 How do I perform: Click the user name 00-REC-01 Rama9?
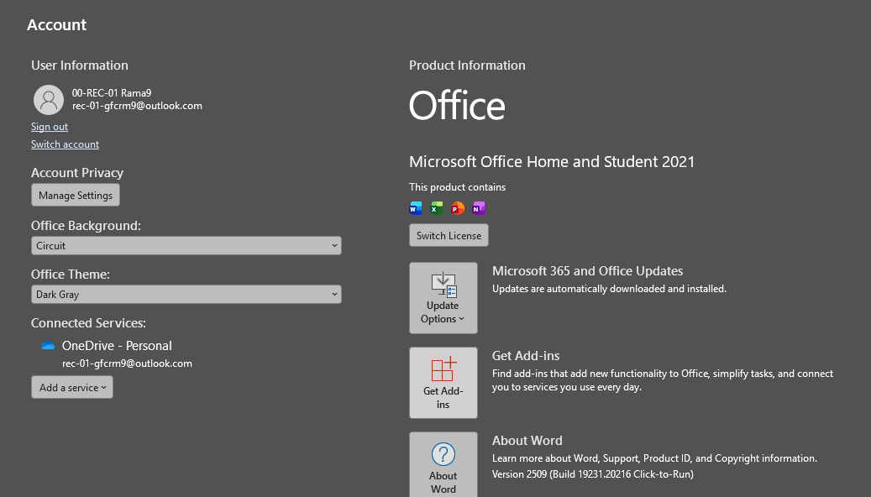112,93
